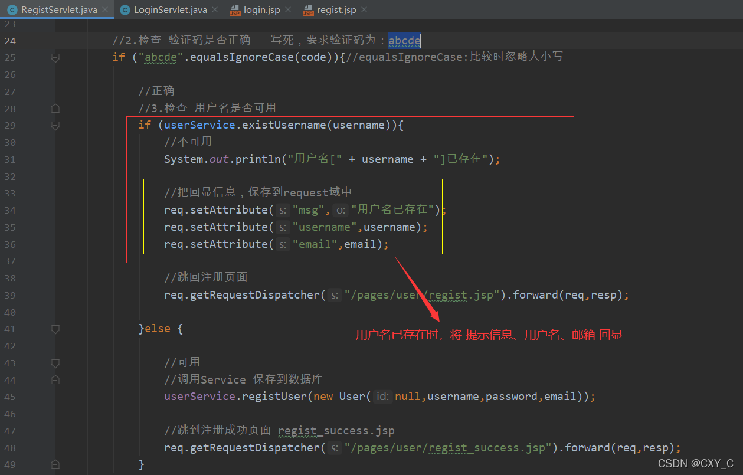Click the class icon on LoginServlet.java tab

[x=125, y=10]
